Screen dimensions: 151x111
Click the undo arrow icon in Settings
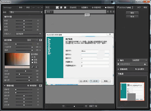click(x=34, y=7)
